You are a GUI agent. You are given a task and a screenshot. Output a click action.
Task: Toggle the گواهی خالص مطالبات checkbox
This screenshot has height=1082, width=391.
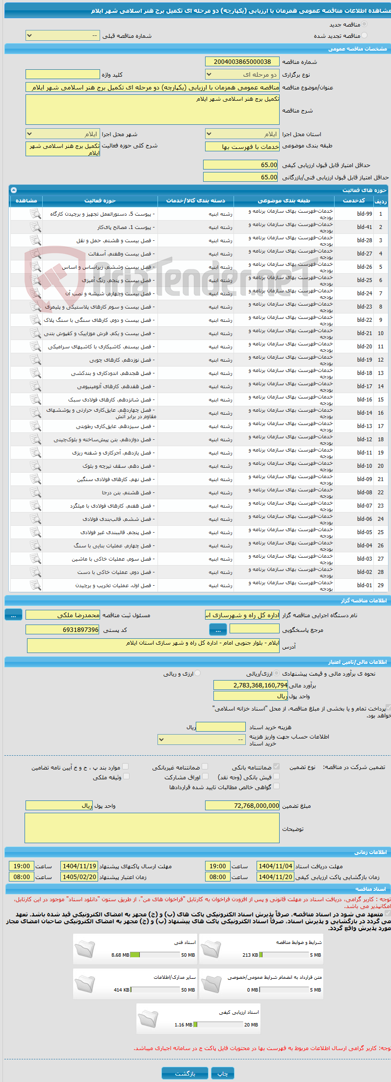pyautogui.click(x=277, y=786)
